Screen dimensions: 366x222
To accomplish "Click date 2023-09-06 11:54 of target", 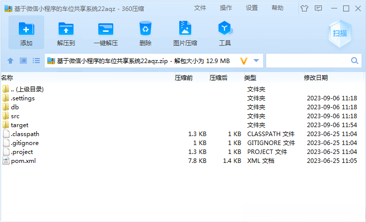I will (x=332, y=125).
